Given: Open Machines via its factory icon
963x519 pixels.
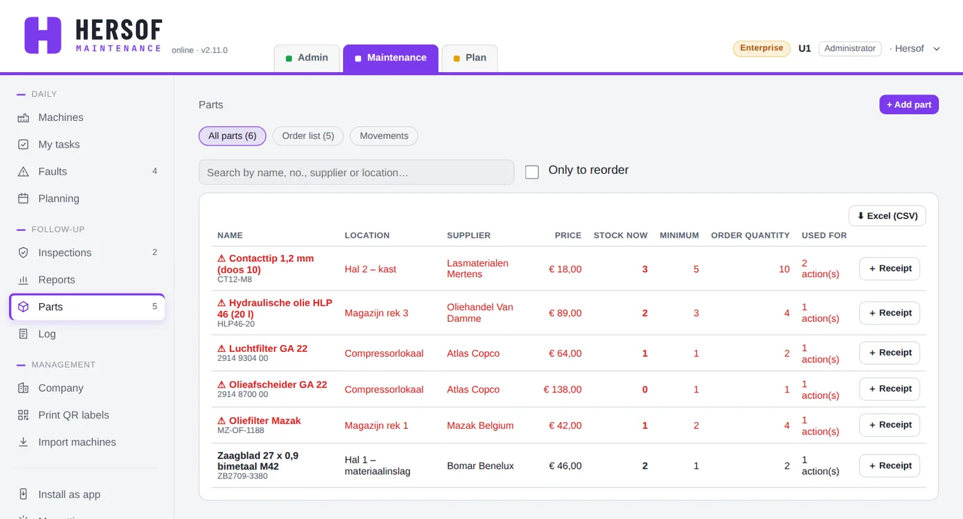Looking at the screenshot, I should [x=23, y=118].
